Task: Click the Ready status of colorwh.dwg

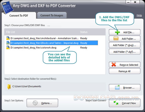Action: coord(84,48)
